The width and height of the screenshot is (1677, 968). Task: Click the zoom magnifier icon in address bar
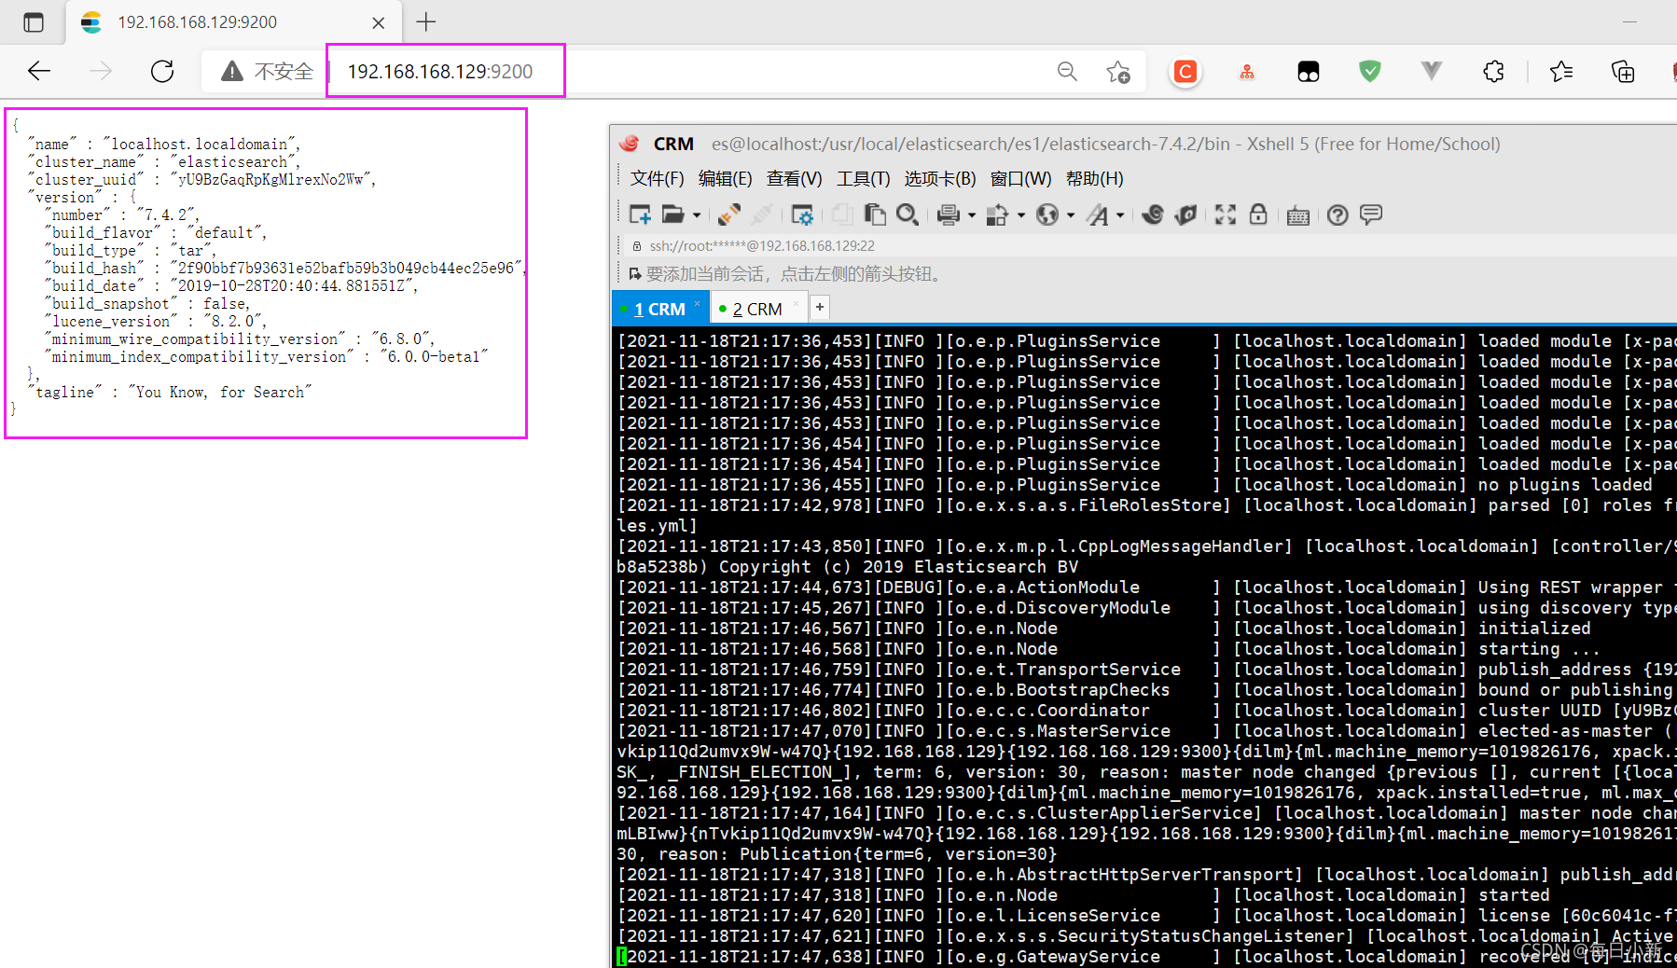click(1067, 71)
